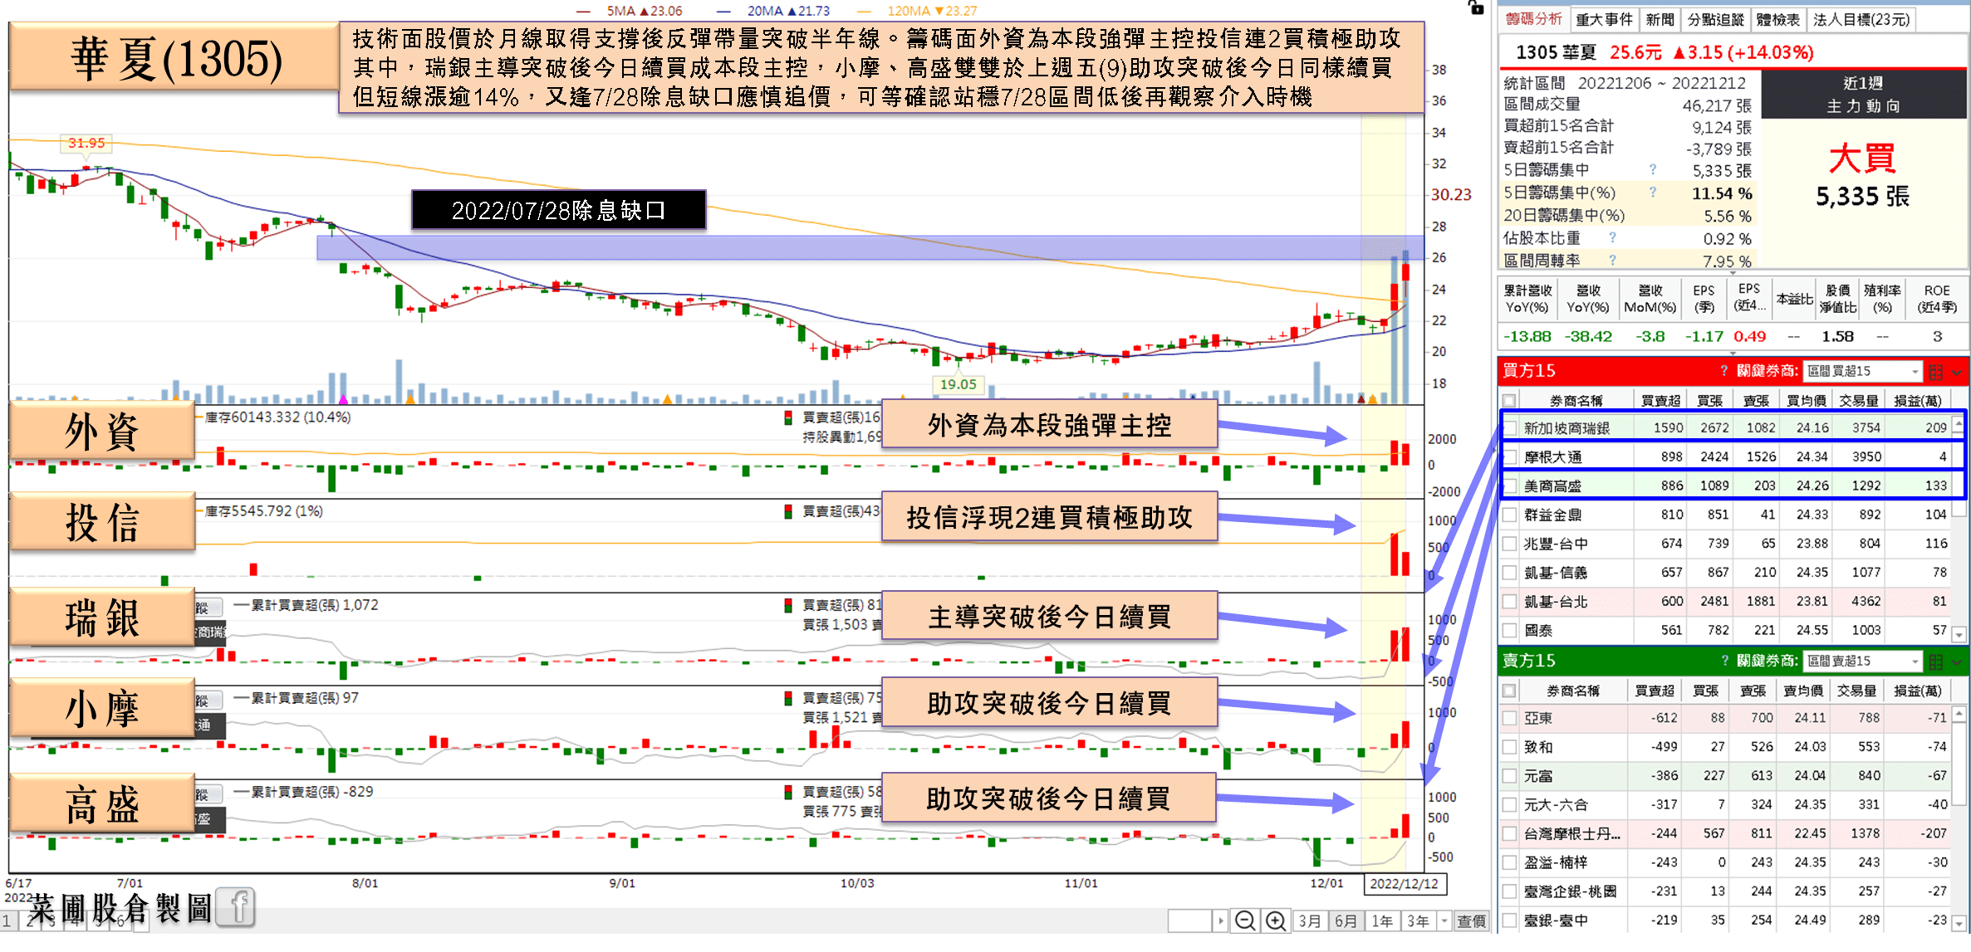The image size is (1971, 952).
Task: Expand the stats panel arrow below 區間周轉率
Action: (x=1733, y=272)
